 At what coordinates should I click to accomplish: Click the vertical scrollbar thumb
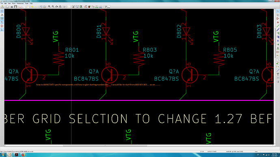[275, 43]
